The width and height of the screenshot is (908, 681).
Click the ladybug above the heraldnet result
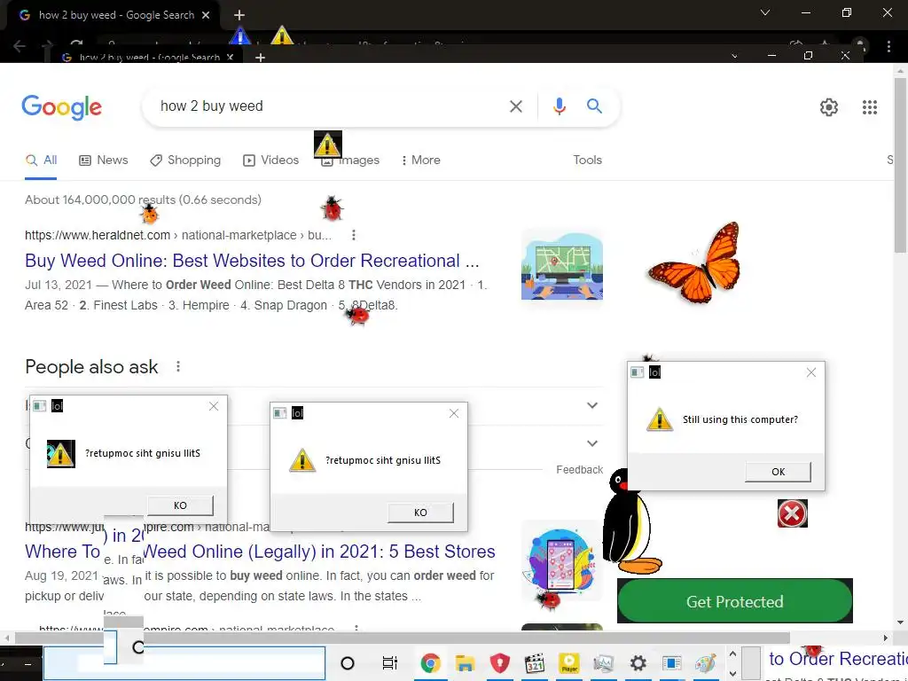click(x=333, y=208)
